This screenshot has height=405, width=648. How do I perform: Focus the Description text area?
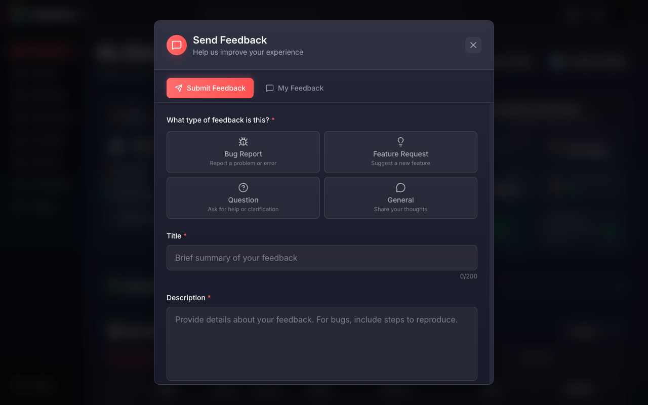point(322,343)
